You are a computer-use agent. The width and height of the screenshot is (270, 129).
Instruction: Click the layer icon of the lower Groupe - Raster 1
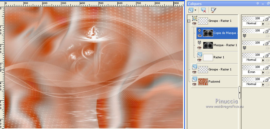(x=194, y=67)
